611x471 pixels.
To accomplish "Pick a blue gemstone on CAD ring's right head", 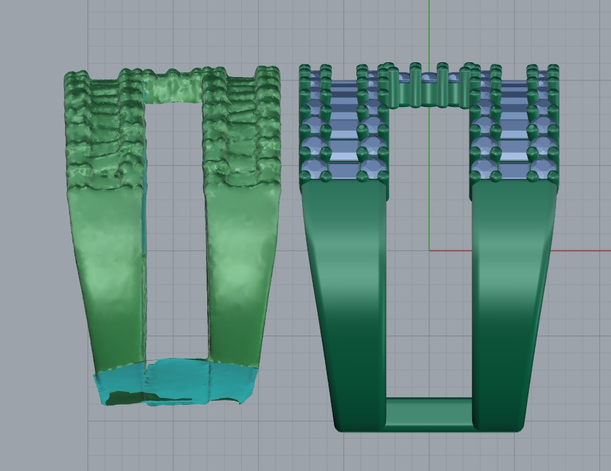I will pos(513,145).
